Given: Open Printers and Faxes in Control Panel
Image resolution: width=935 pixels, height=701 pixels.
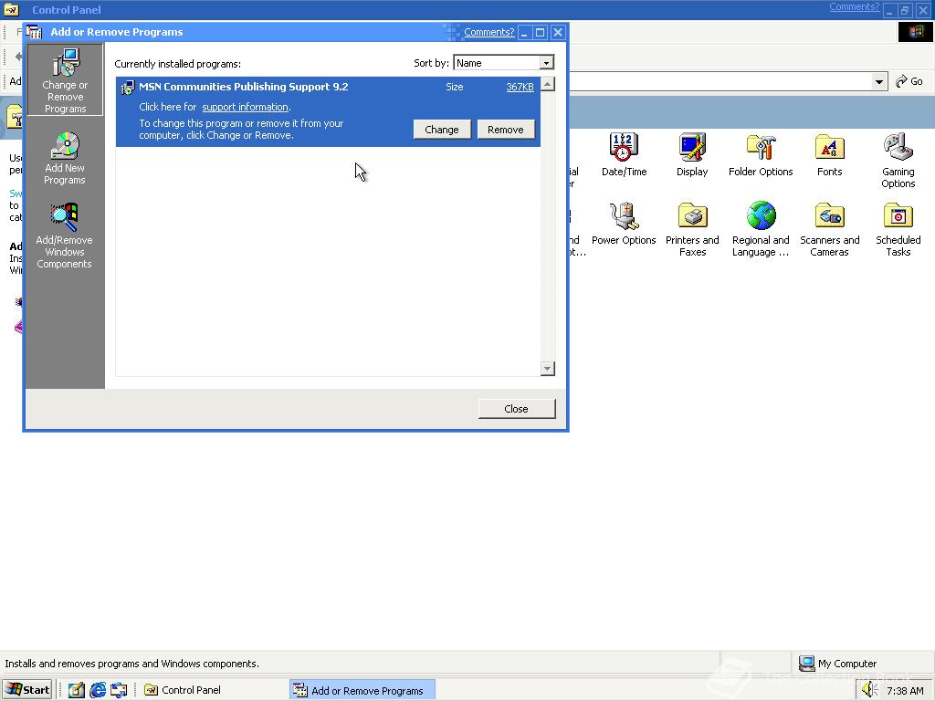Looking at the screenshot, I should tap(692, 229).
